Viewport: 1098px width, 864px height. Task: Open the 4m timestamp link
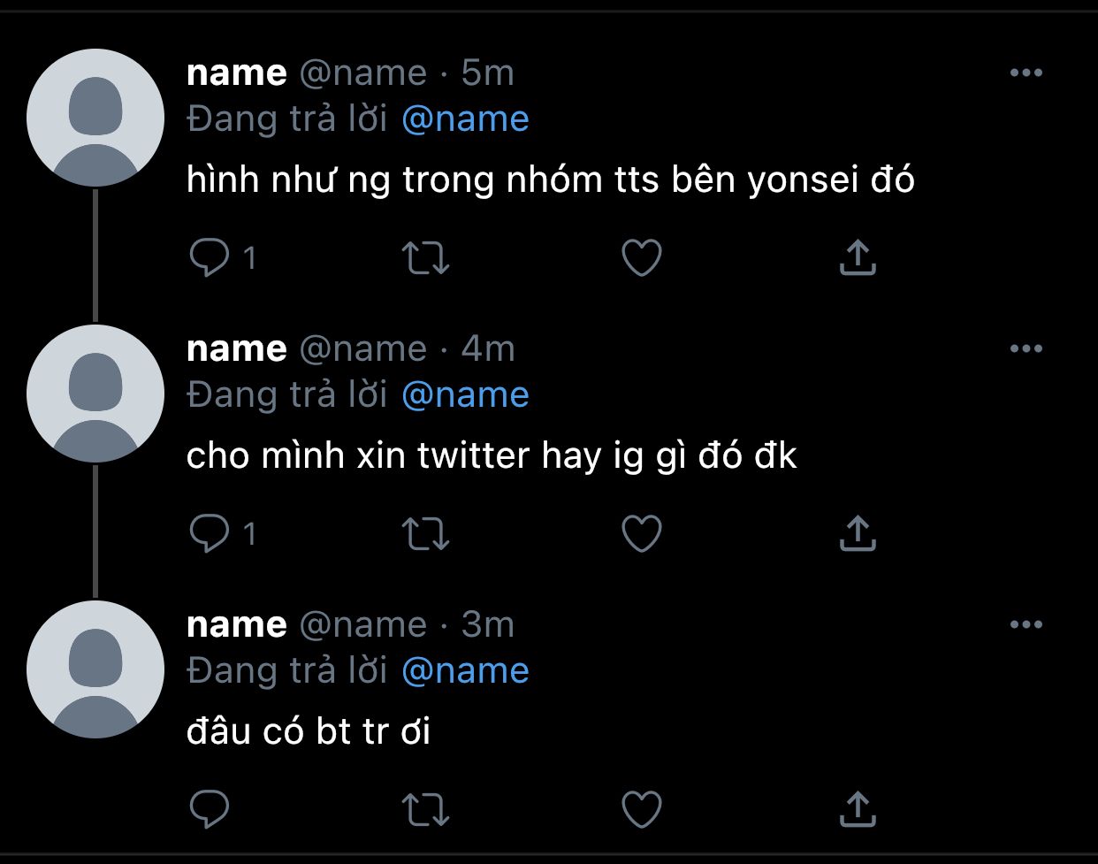click(488, 348)
